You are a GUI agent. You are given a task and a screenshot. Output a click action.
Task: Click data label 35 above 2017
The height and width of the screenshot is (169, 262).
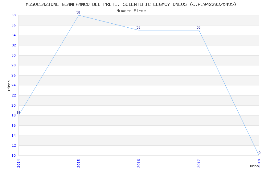point(199,27)
